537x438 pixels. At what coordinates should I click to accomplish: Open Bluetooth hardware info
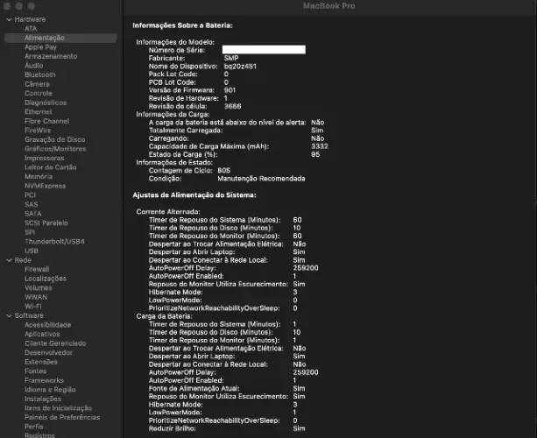pos(39,75)
